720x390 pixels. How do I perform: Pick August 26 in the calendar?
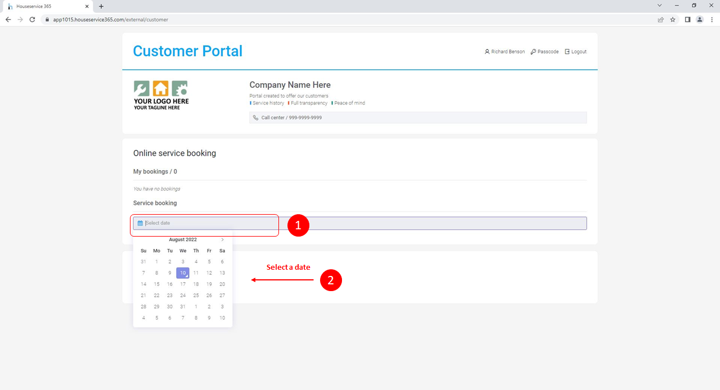point(209,295)
